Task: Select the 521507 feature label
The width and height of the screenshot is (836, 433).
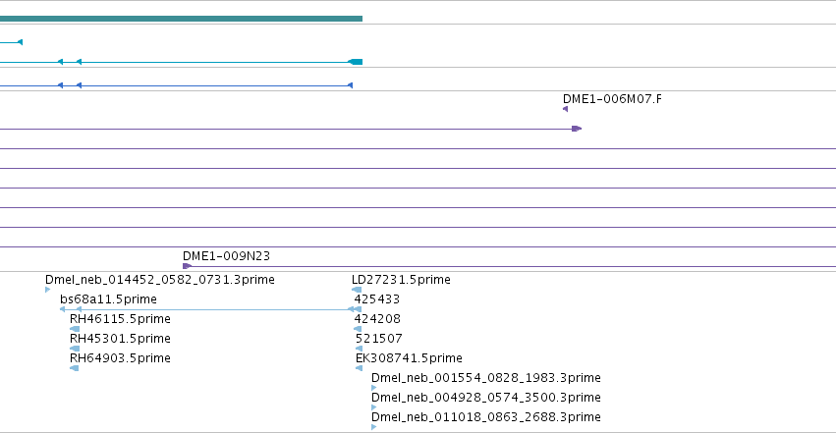Action: [379, 339]
